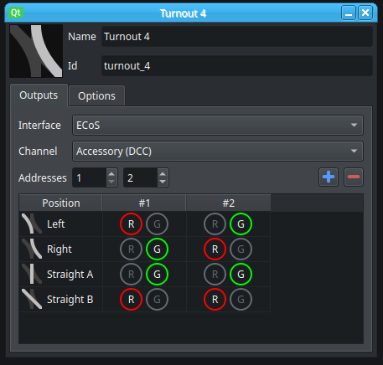
Task: Switch to the Options tab
Action: [x=96, y=95]
